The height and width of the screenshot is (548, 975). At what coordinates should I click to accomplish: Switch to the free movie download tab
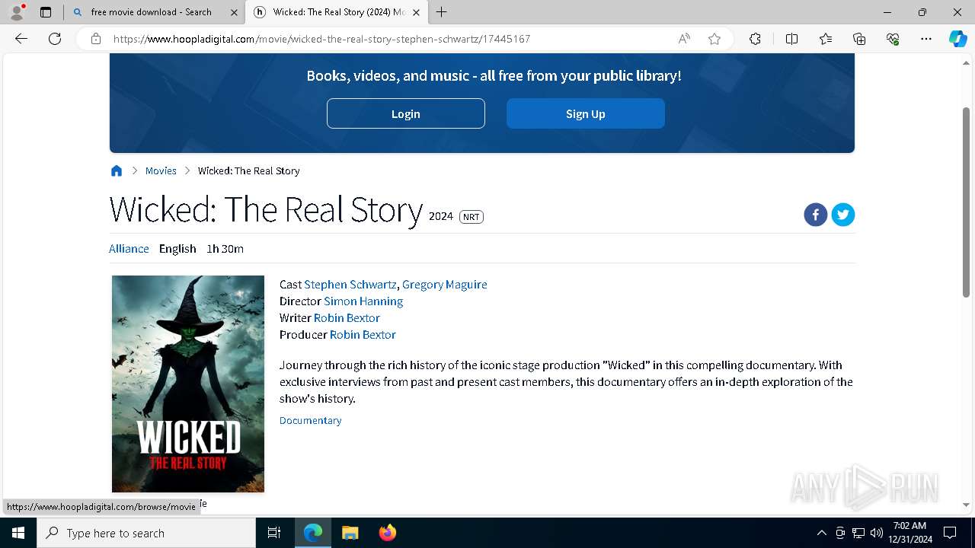(155, 12)
